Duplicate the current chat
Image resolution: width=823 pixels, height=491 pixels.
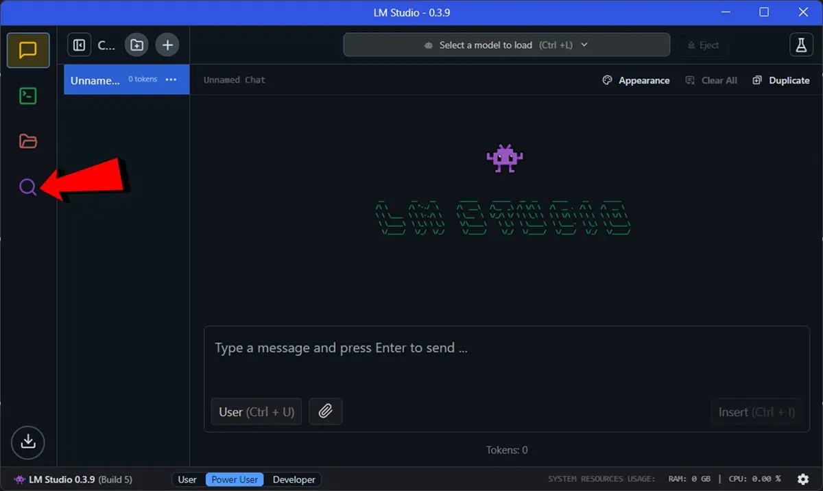click(x=781, y=80)
